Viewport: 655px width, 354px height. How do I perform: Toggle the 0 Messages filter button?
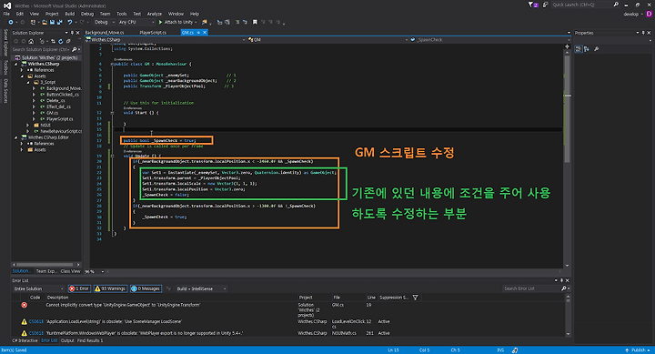pos(146,288)
